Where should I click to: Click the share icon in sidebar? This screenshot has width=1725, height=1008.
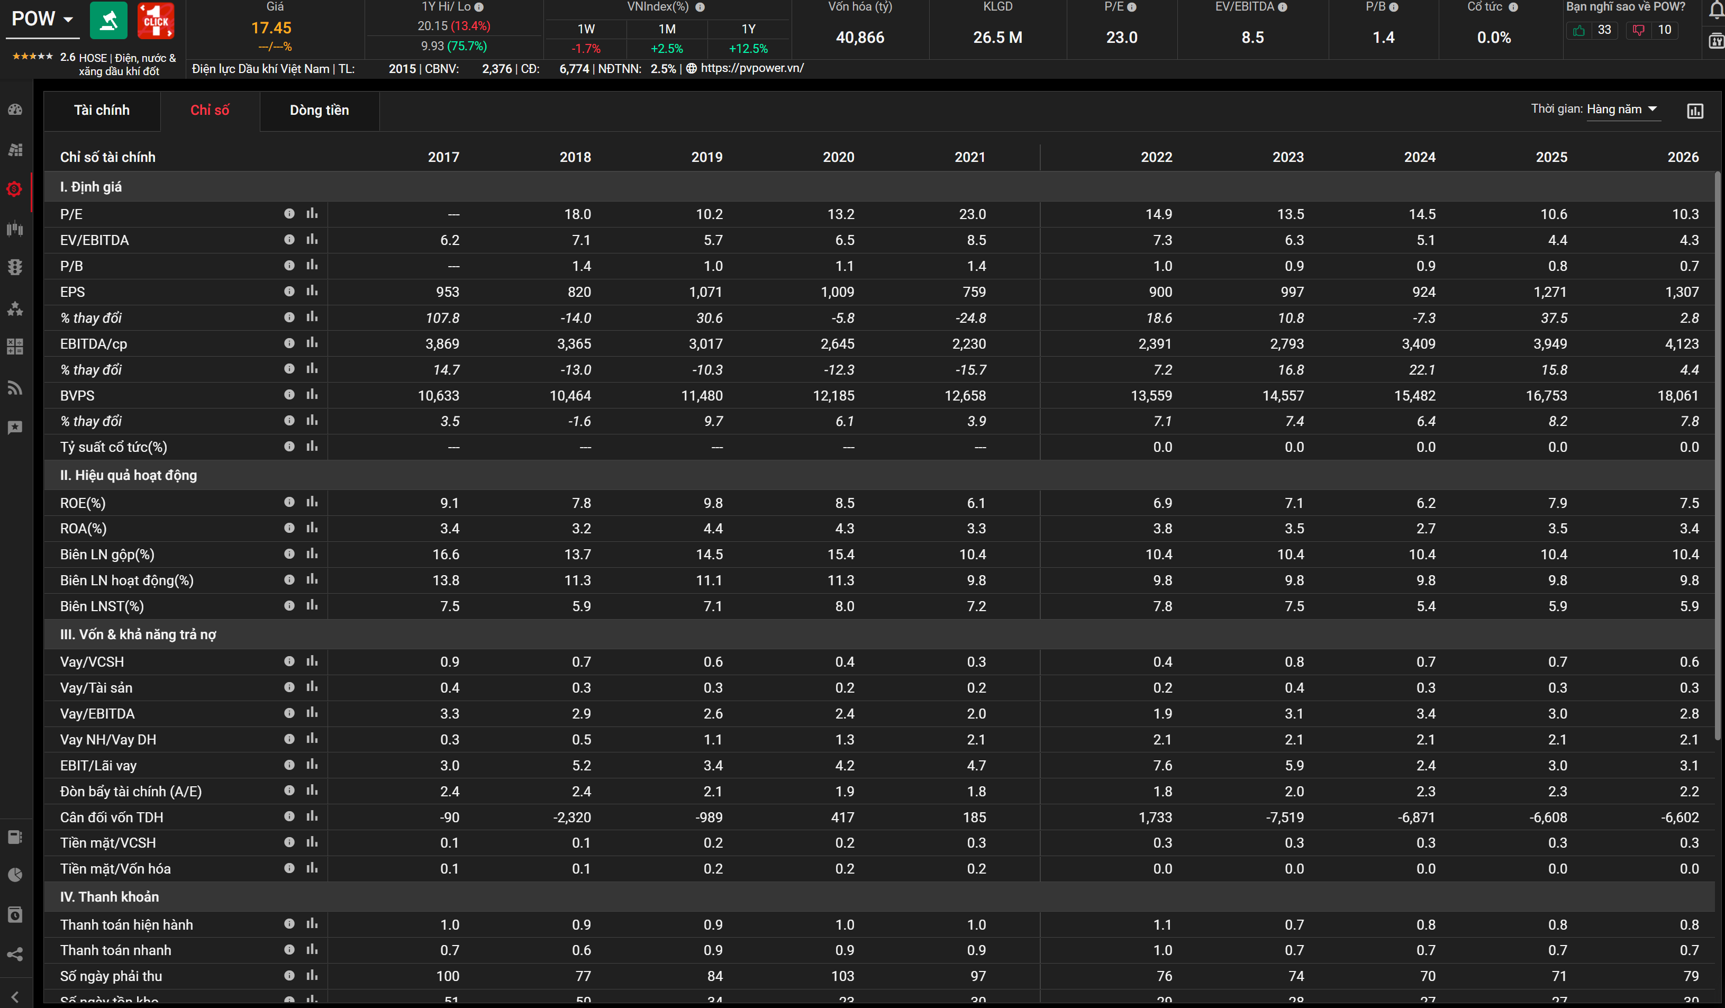pos(15,954)
